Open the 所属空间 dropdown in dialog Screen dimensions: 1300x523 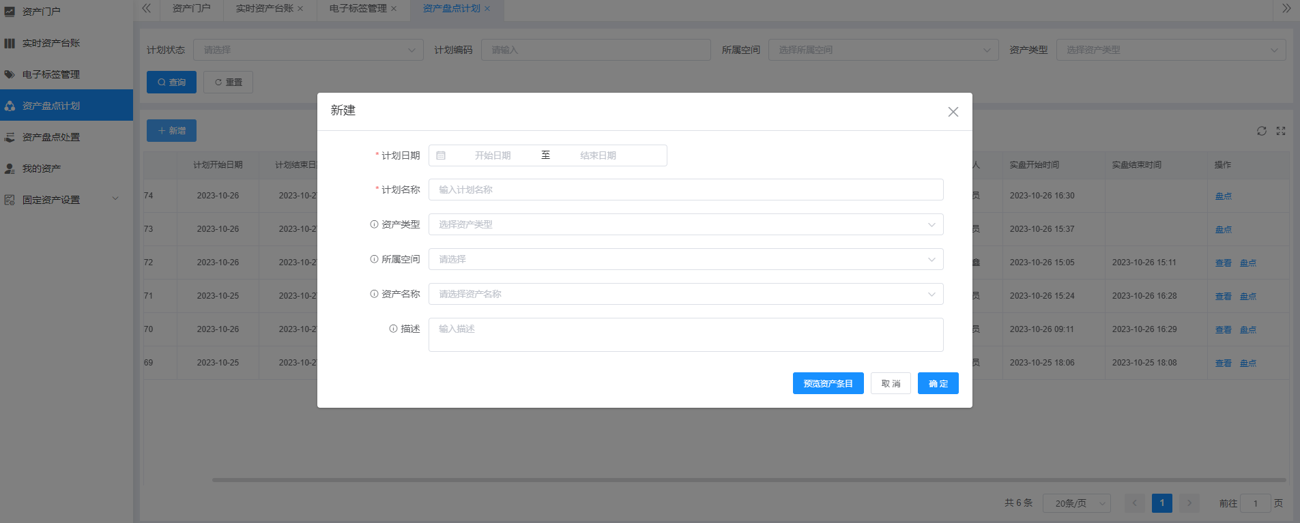tap(685, 259)
